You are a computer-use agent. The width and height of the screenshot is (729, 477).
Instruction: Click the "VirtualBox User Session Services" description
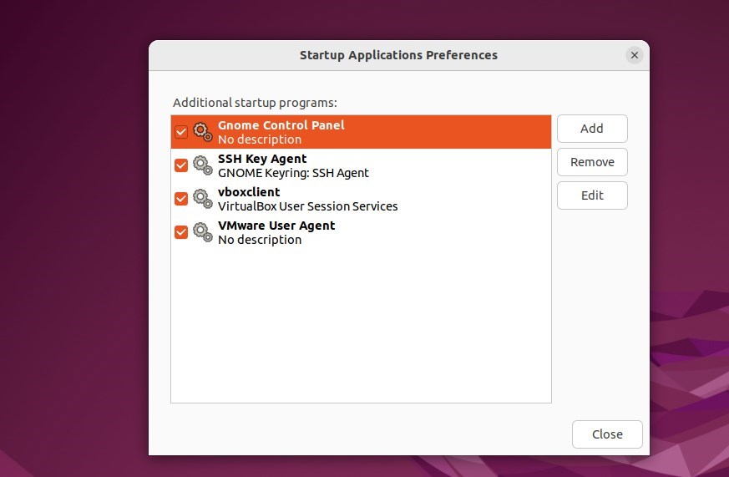pyautogui.click(x=307, y=206)
